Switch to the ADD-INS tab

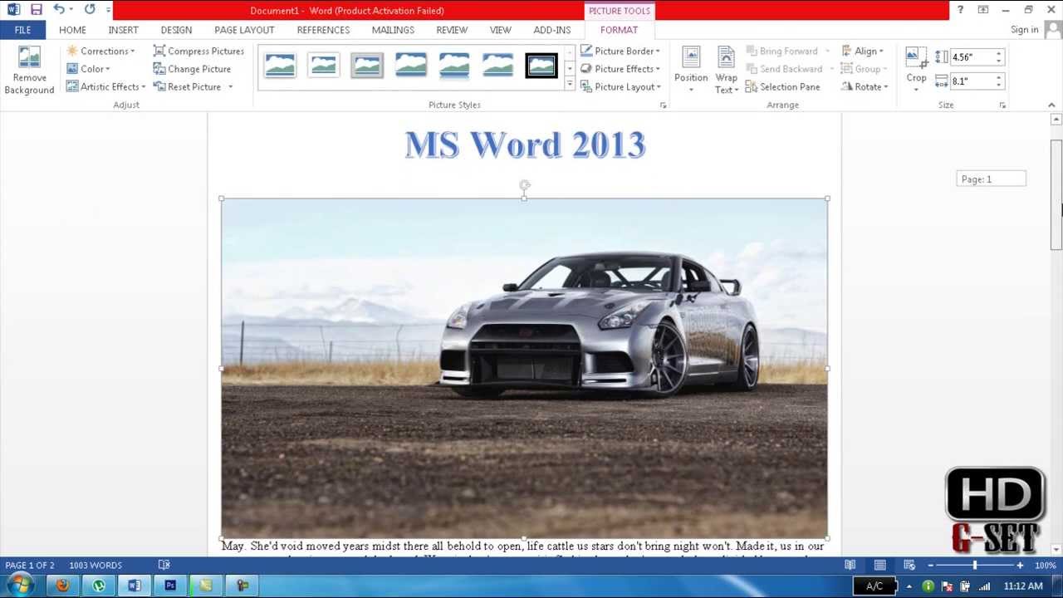[552, 30]
